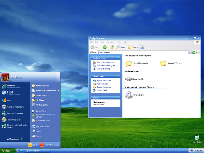Select Local Disk (C:) drive
This screenshot has height=153, width=204.
pyautogui.click(x=135, y=79)
